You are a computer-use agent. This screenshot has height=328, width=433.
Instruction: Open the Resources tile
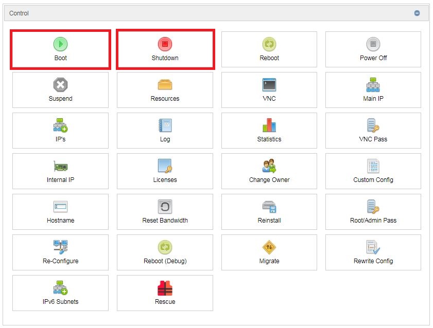tap(165, 90)
